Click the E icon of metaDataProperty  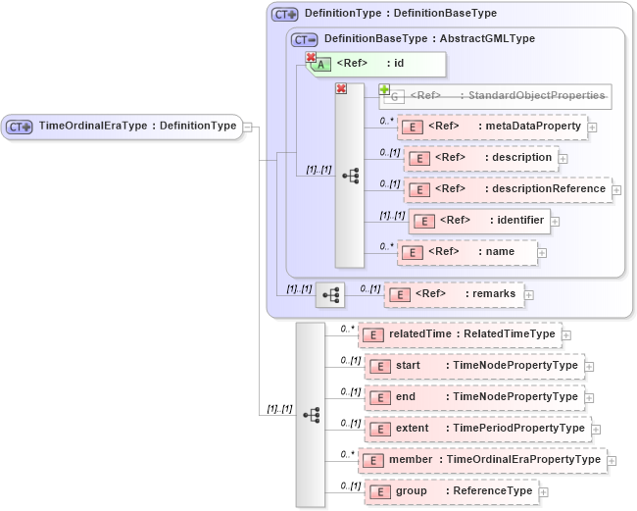pyautogui.click(x=413, y=128)
